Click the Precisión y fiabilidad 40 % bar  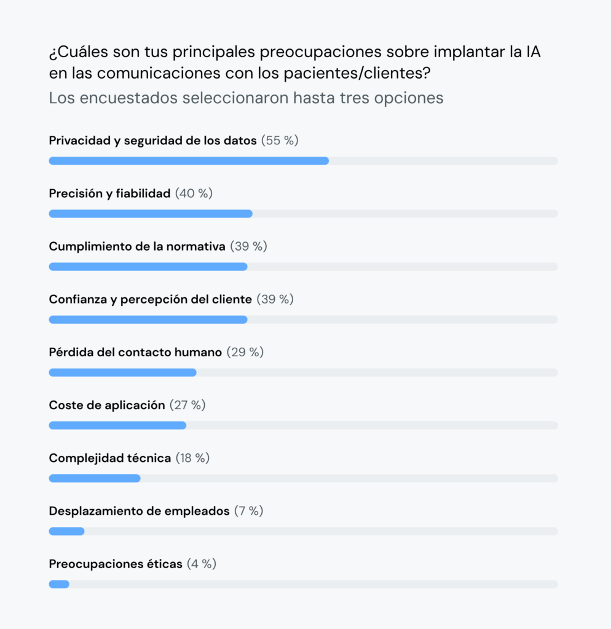tap(151, 214)
